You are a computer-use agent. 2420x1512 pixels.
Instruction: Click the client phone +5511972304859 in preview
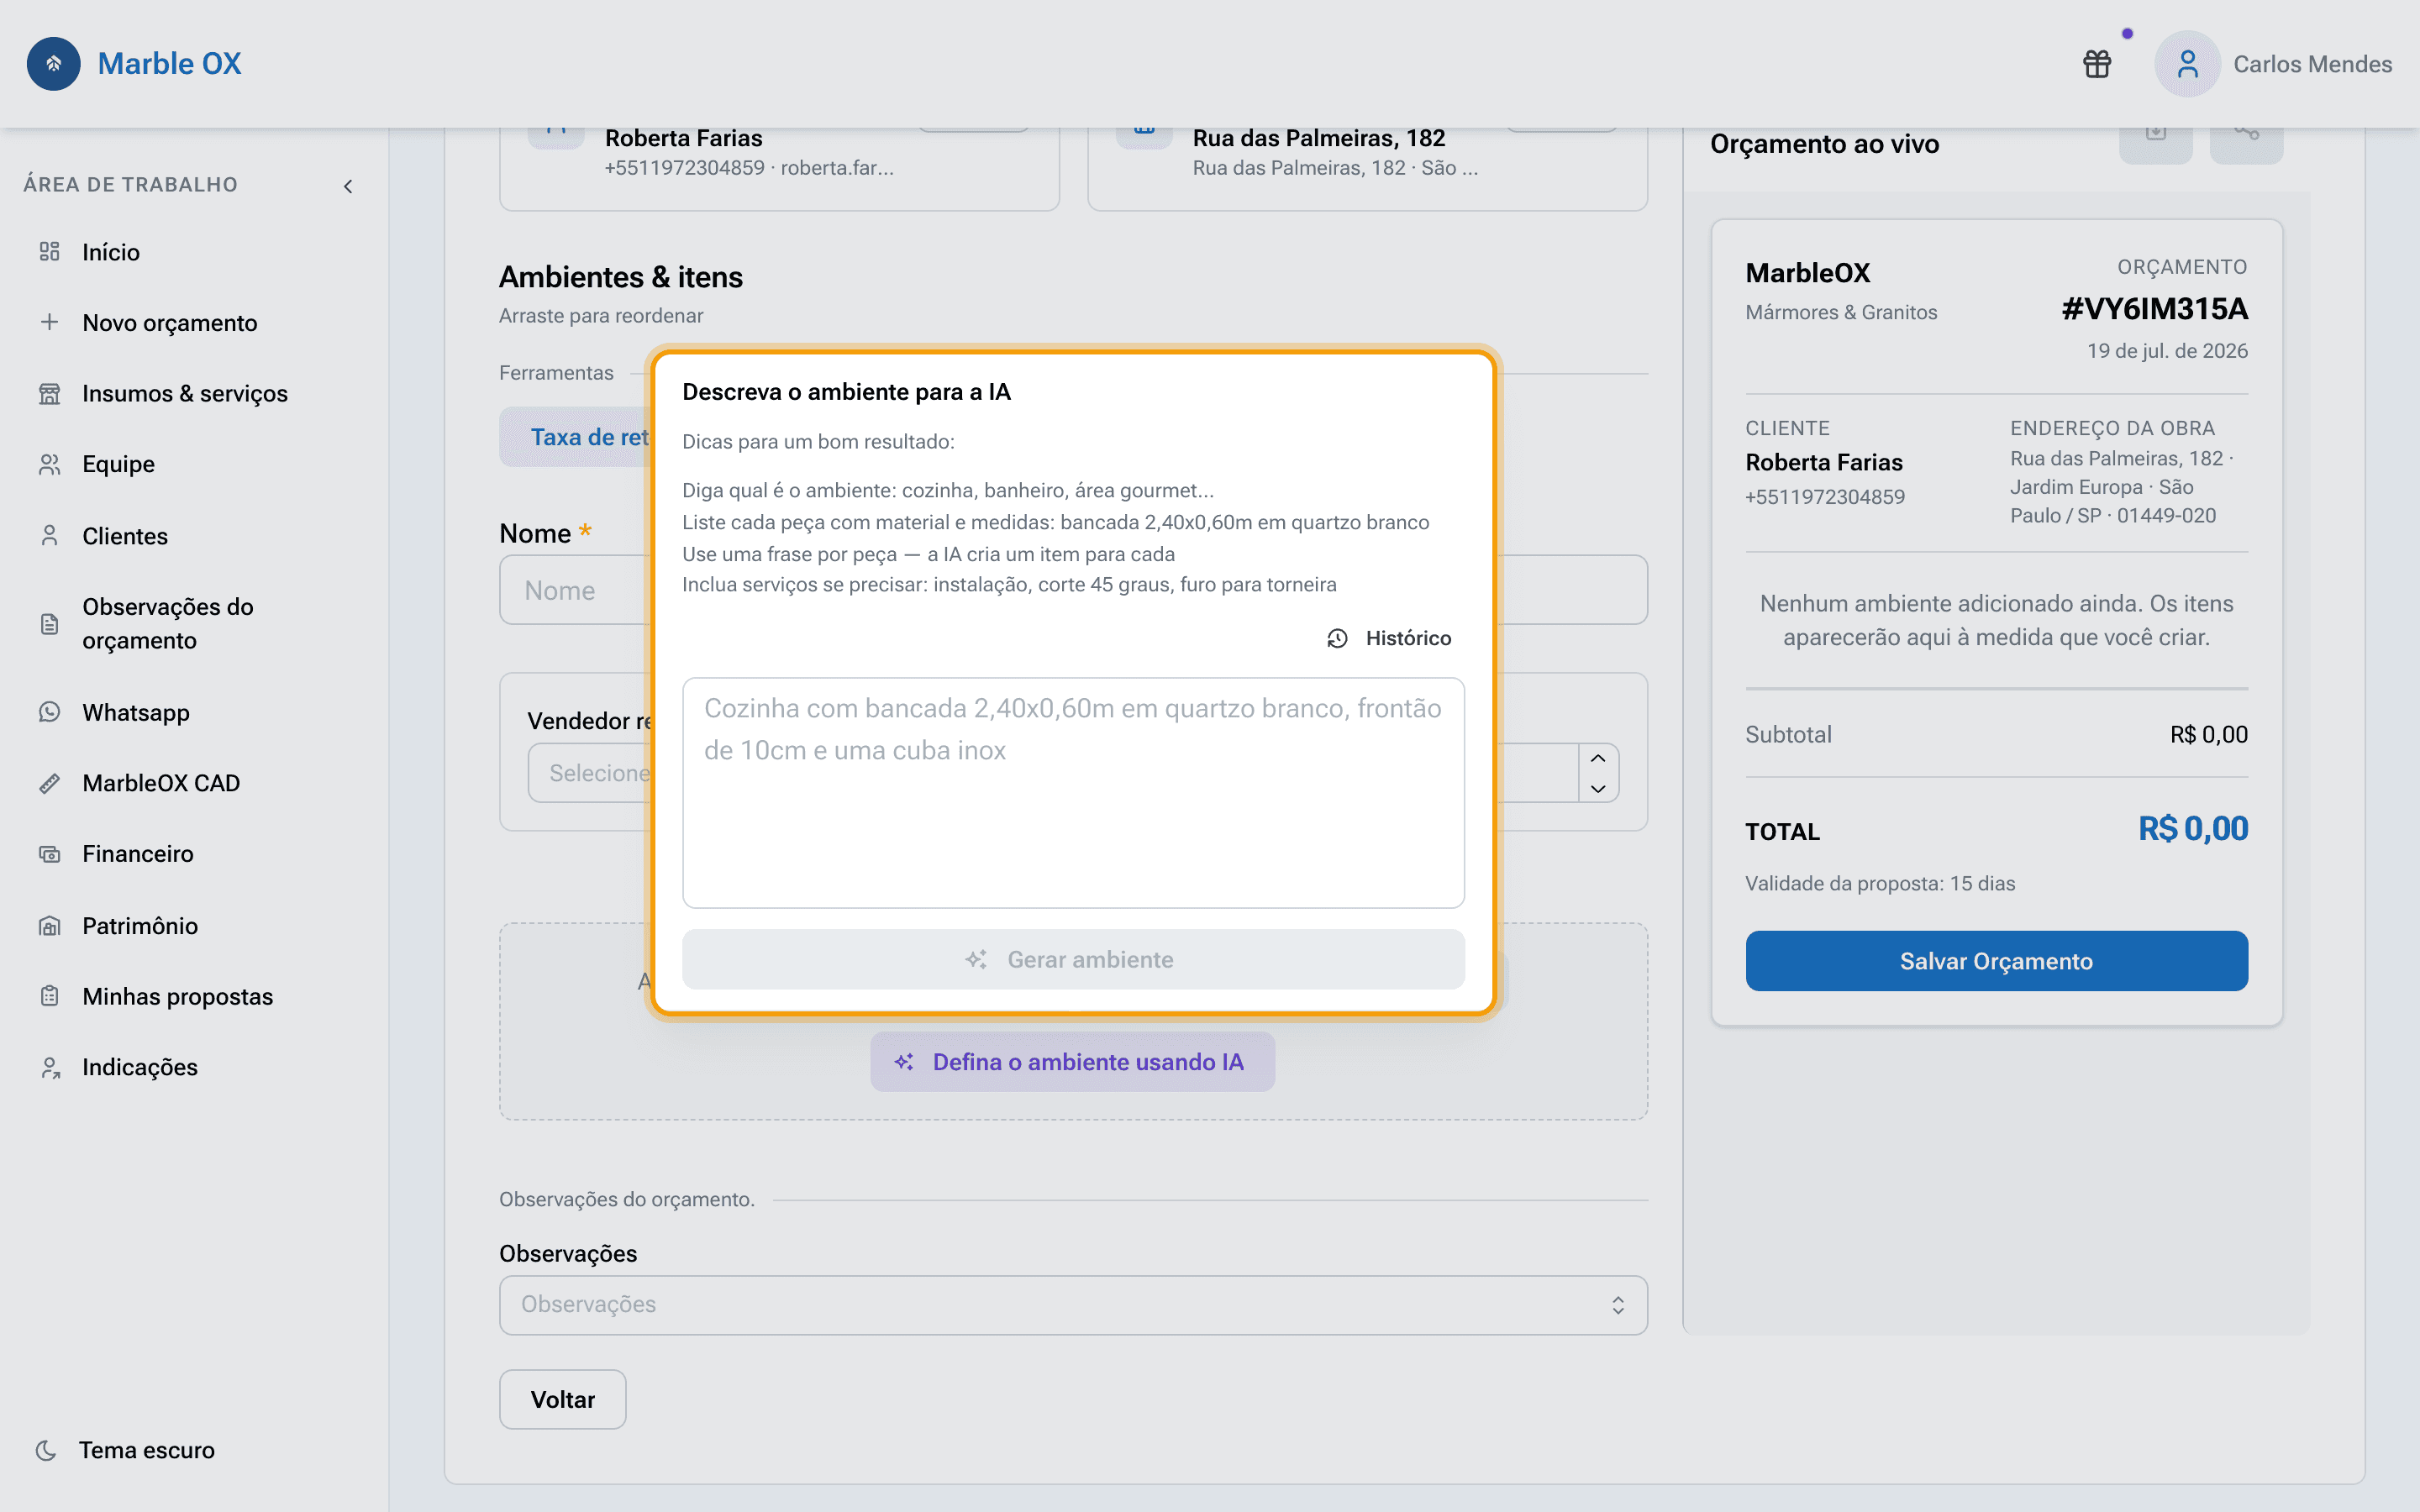[1825, 497]
